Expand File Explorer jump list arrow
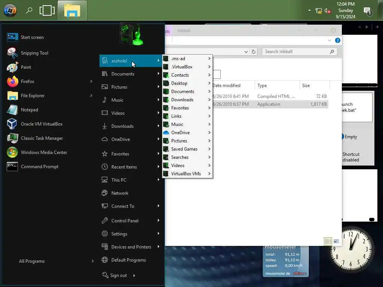The width and height of the screenshot is (383, 287). (x=91, y=96)
